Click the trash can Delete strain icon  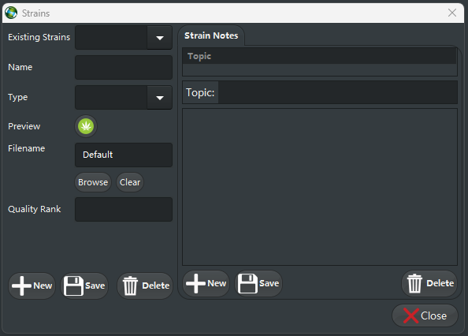point(130,286)
